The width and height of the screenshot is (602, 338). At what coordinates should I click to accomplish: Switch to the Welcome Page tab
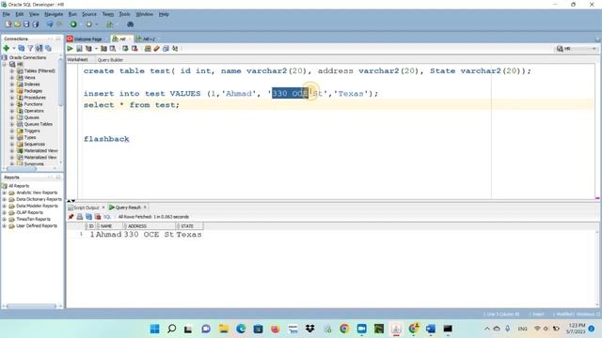coord(87,39)
